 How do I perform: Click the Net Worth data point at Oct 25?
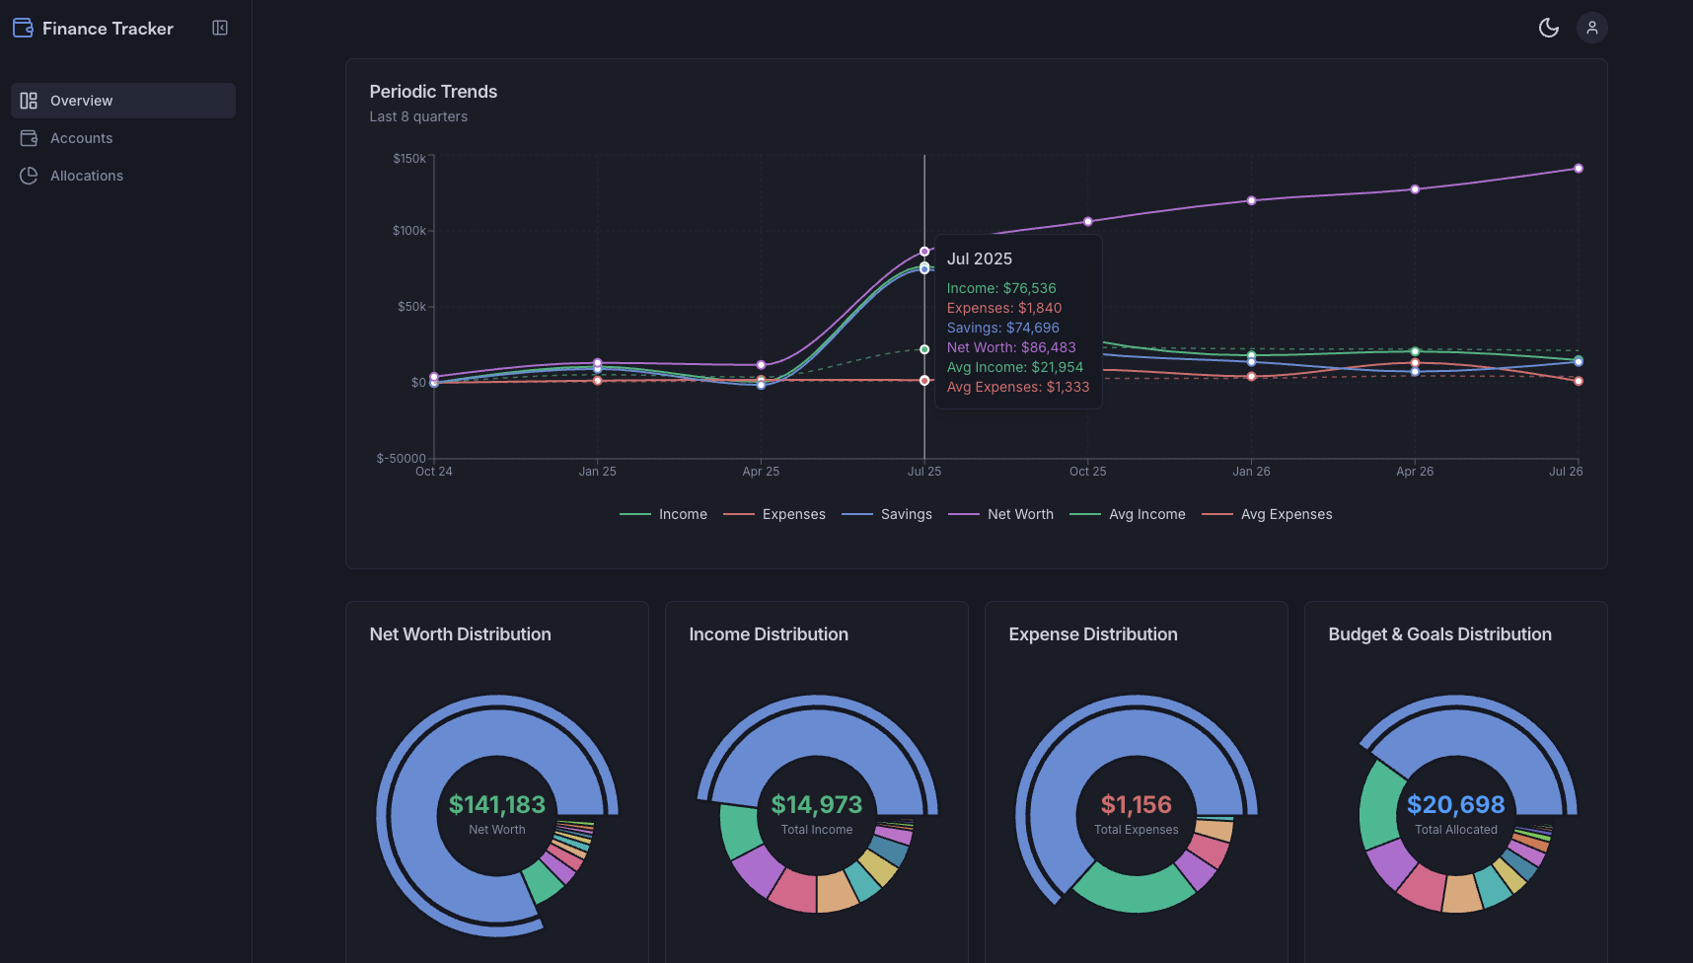point(1088,222)
